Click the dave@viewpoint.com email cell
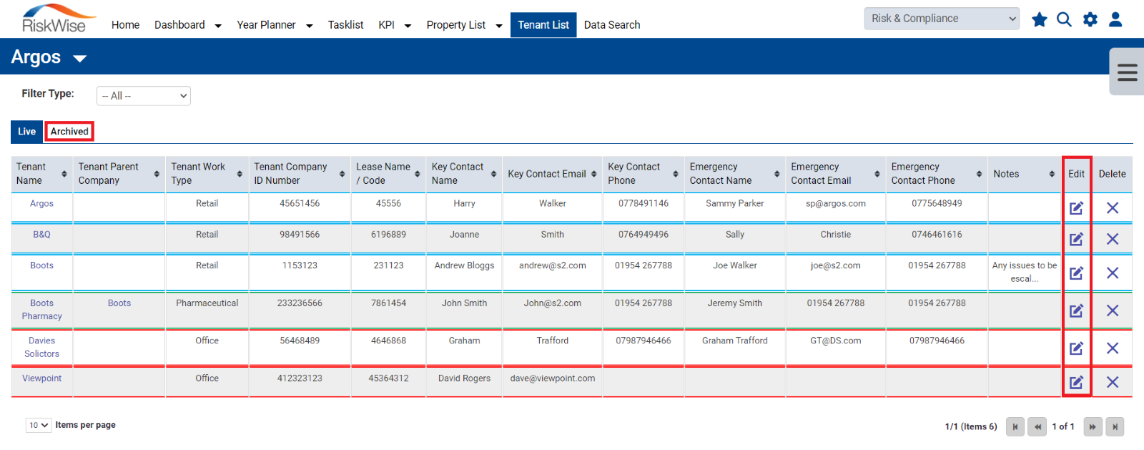1144x450 pixels. coord(552,378)
